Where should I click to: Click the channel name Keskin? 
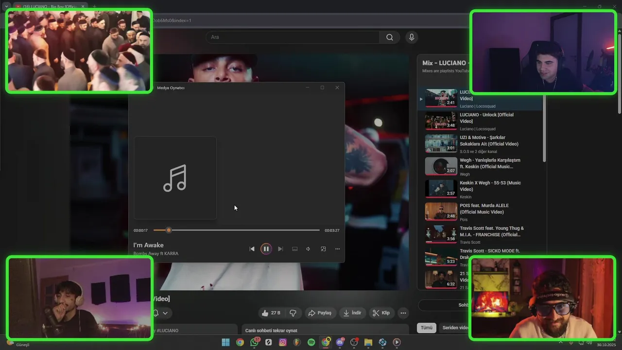click(466, 197)
